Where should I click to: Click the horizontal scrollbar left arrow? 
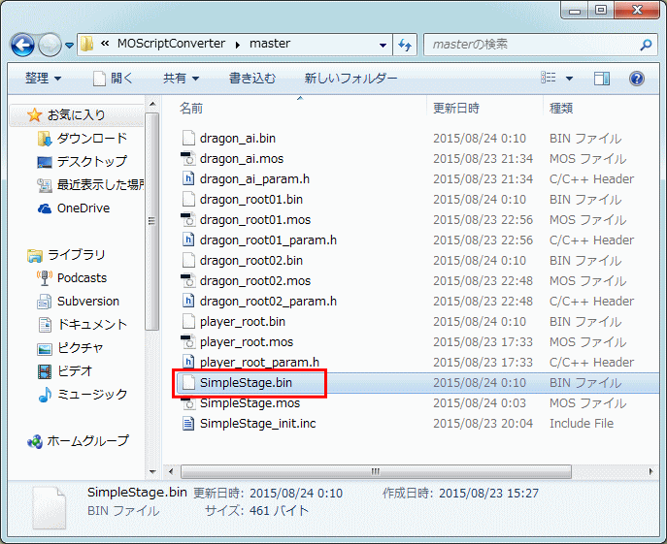(x=171, y=471)
